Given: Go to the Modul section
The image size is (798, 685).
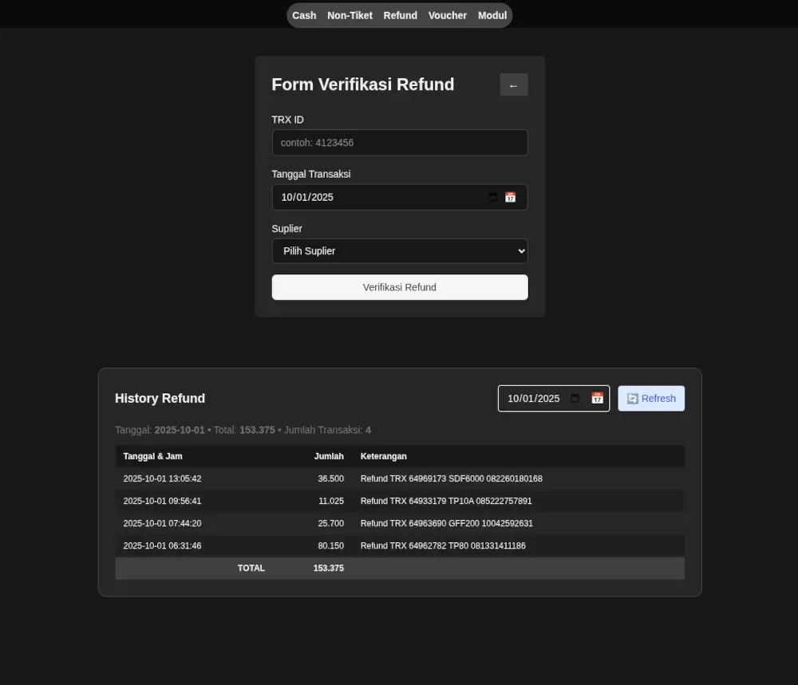Looking at the screenshot, I should [x=492, y=15].
